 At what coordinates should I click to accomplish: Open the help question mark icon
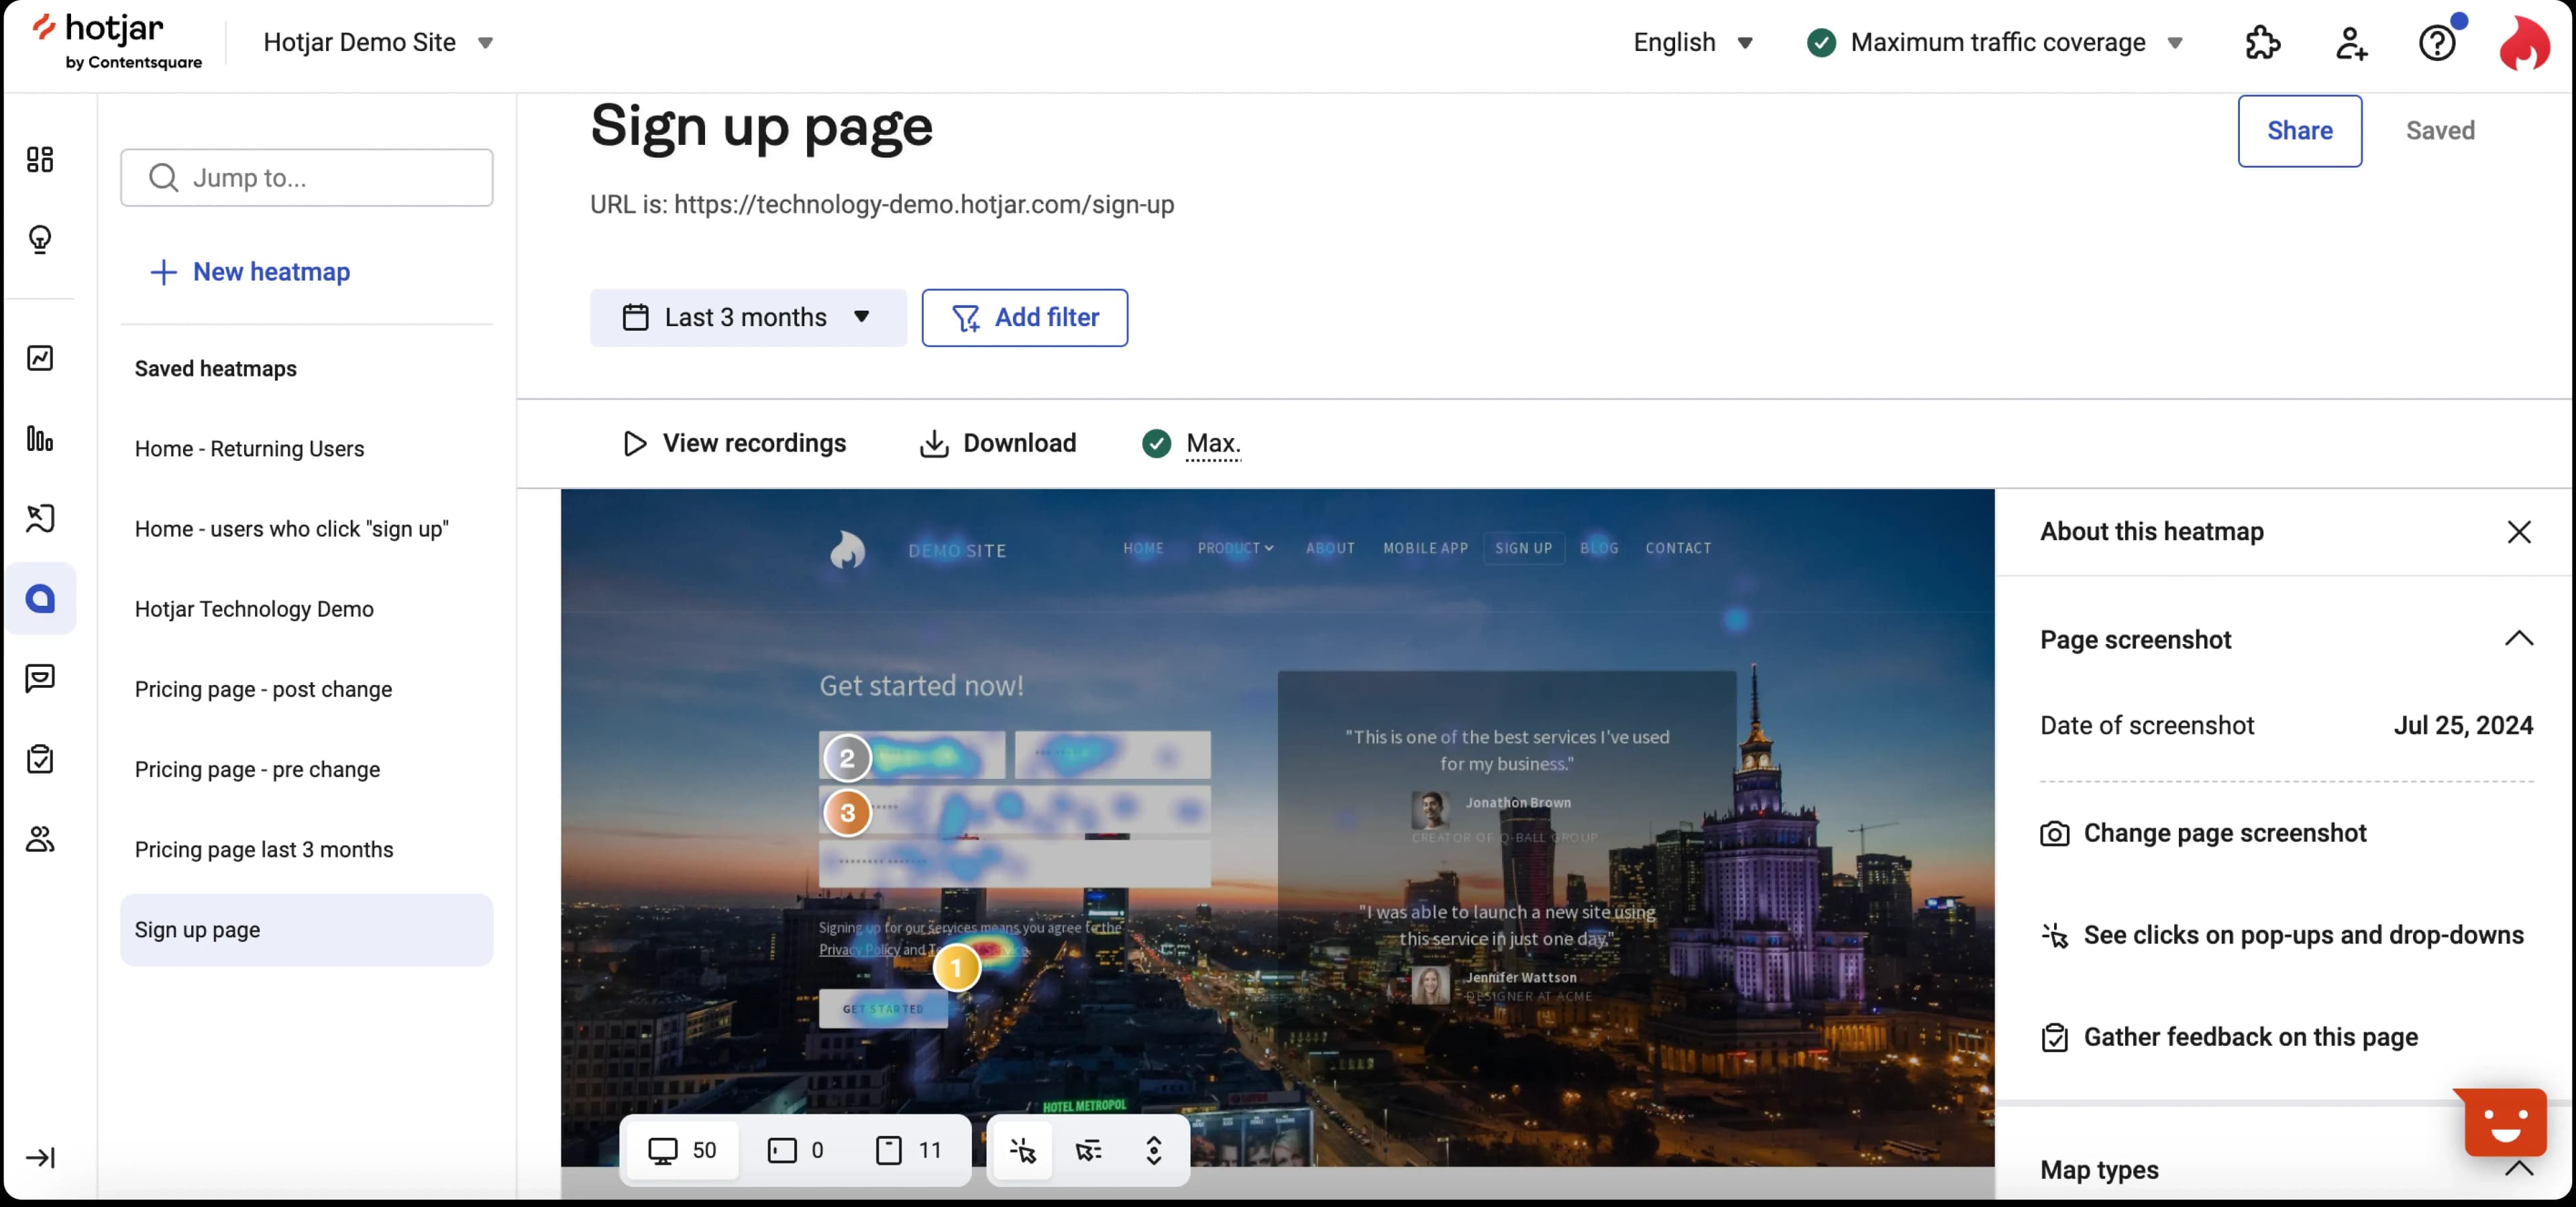pyautogui.click(x=2437, y=43)
